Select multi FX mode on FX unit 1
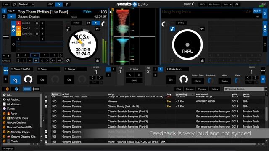Viewport: 269px width, 151px height. 5,71
